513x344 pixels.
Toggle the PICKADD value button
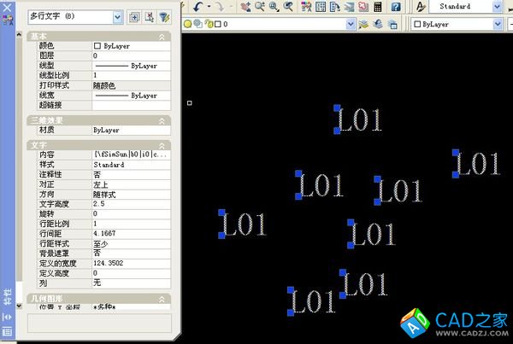pyautogui.click(x=134, y=16)
